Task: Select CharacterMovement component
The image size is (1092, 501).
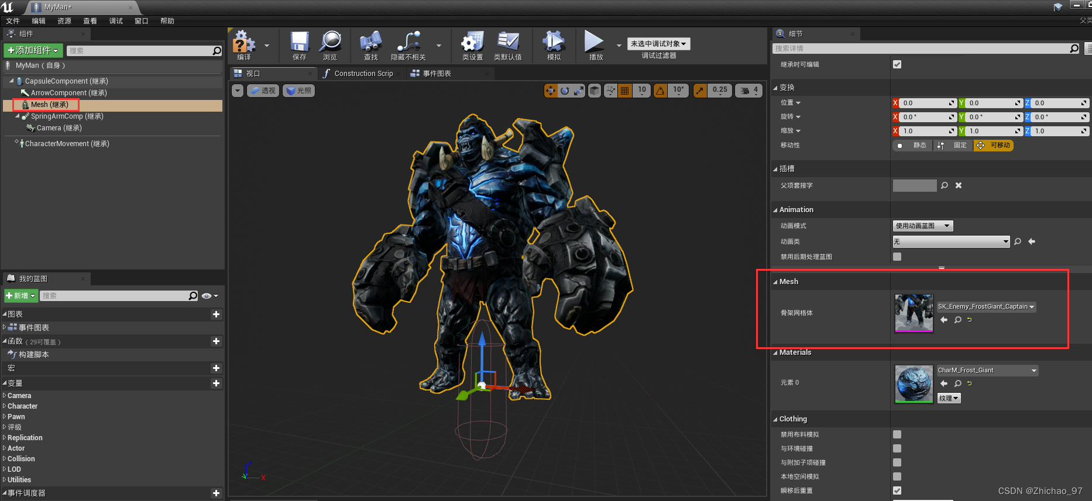Action: (x=67, y=144)
